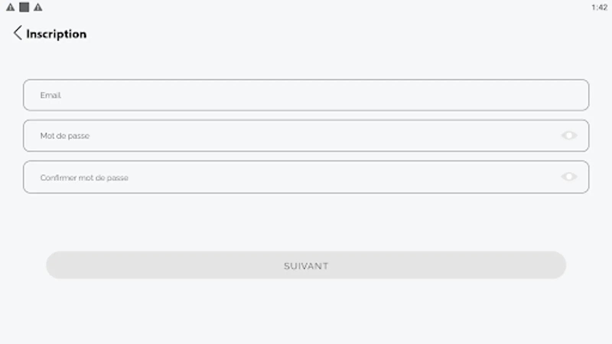Image resolution: width=612 pixels, height=344 pixels.
Task: Click the square notification status icon
Action: (24, 7)
